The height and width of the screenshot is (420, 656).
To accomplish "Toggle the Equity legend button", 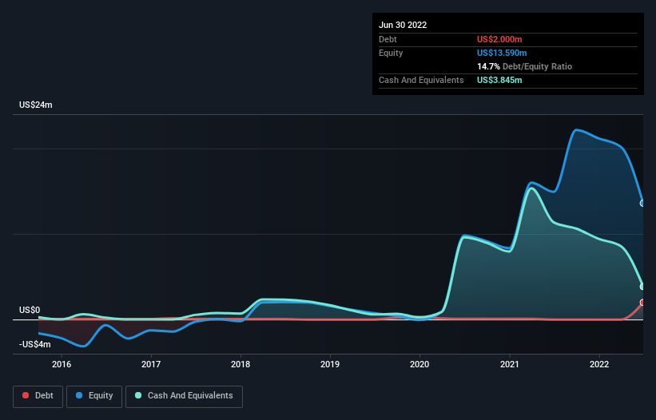I will pyautogui.click(x=94, y=396).
